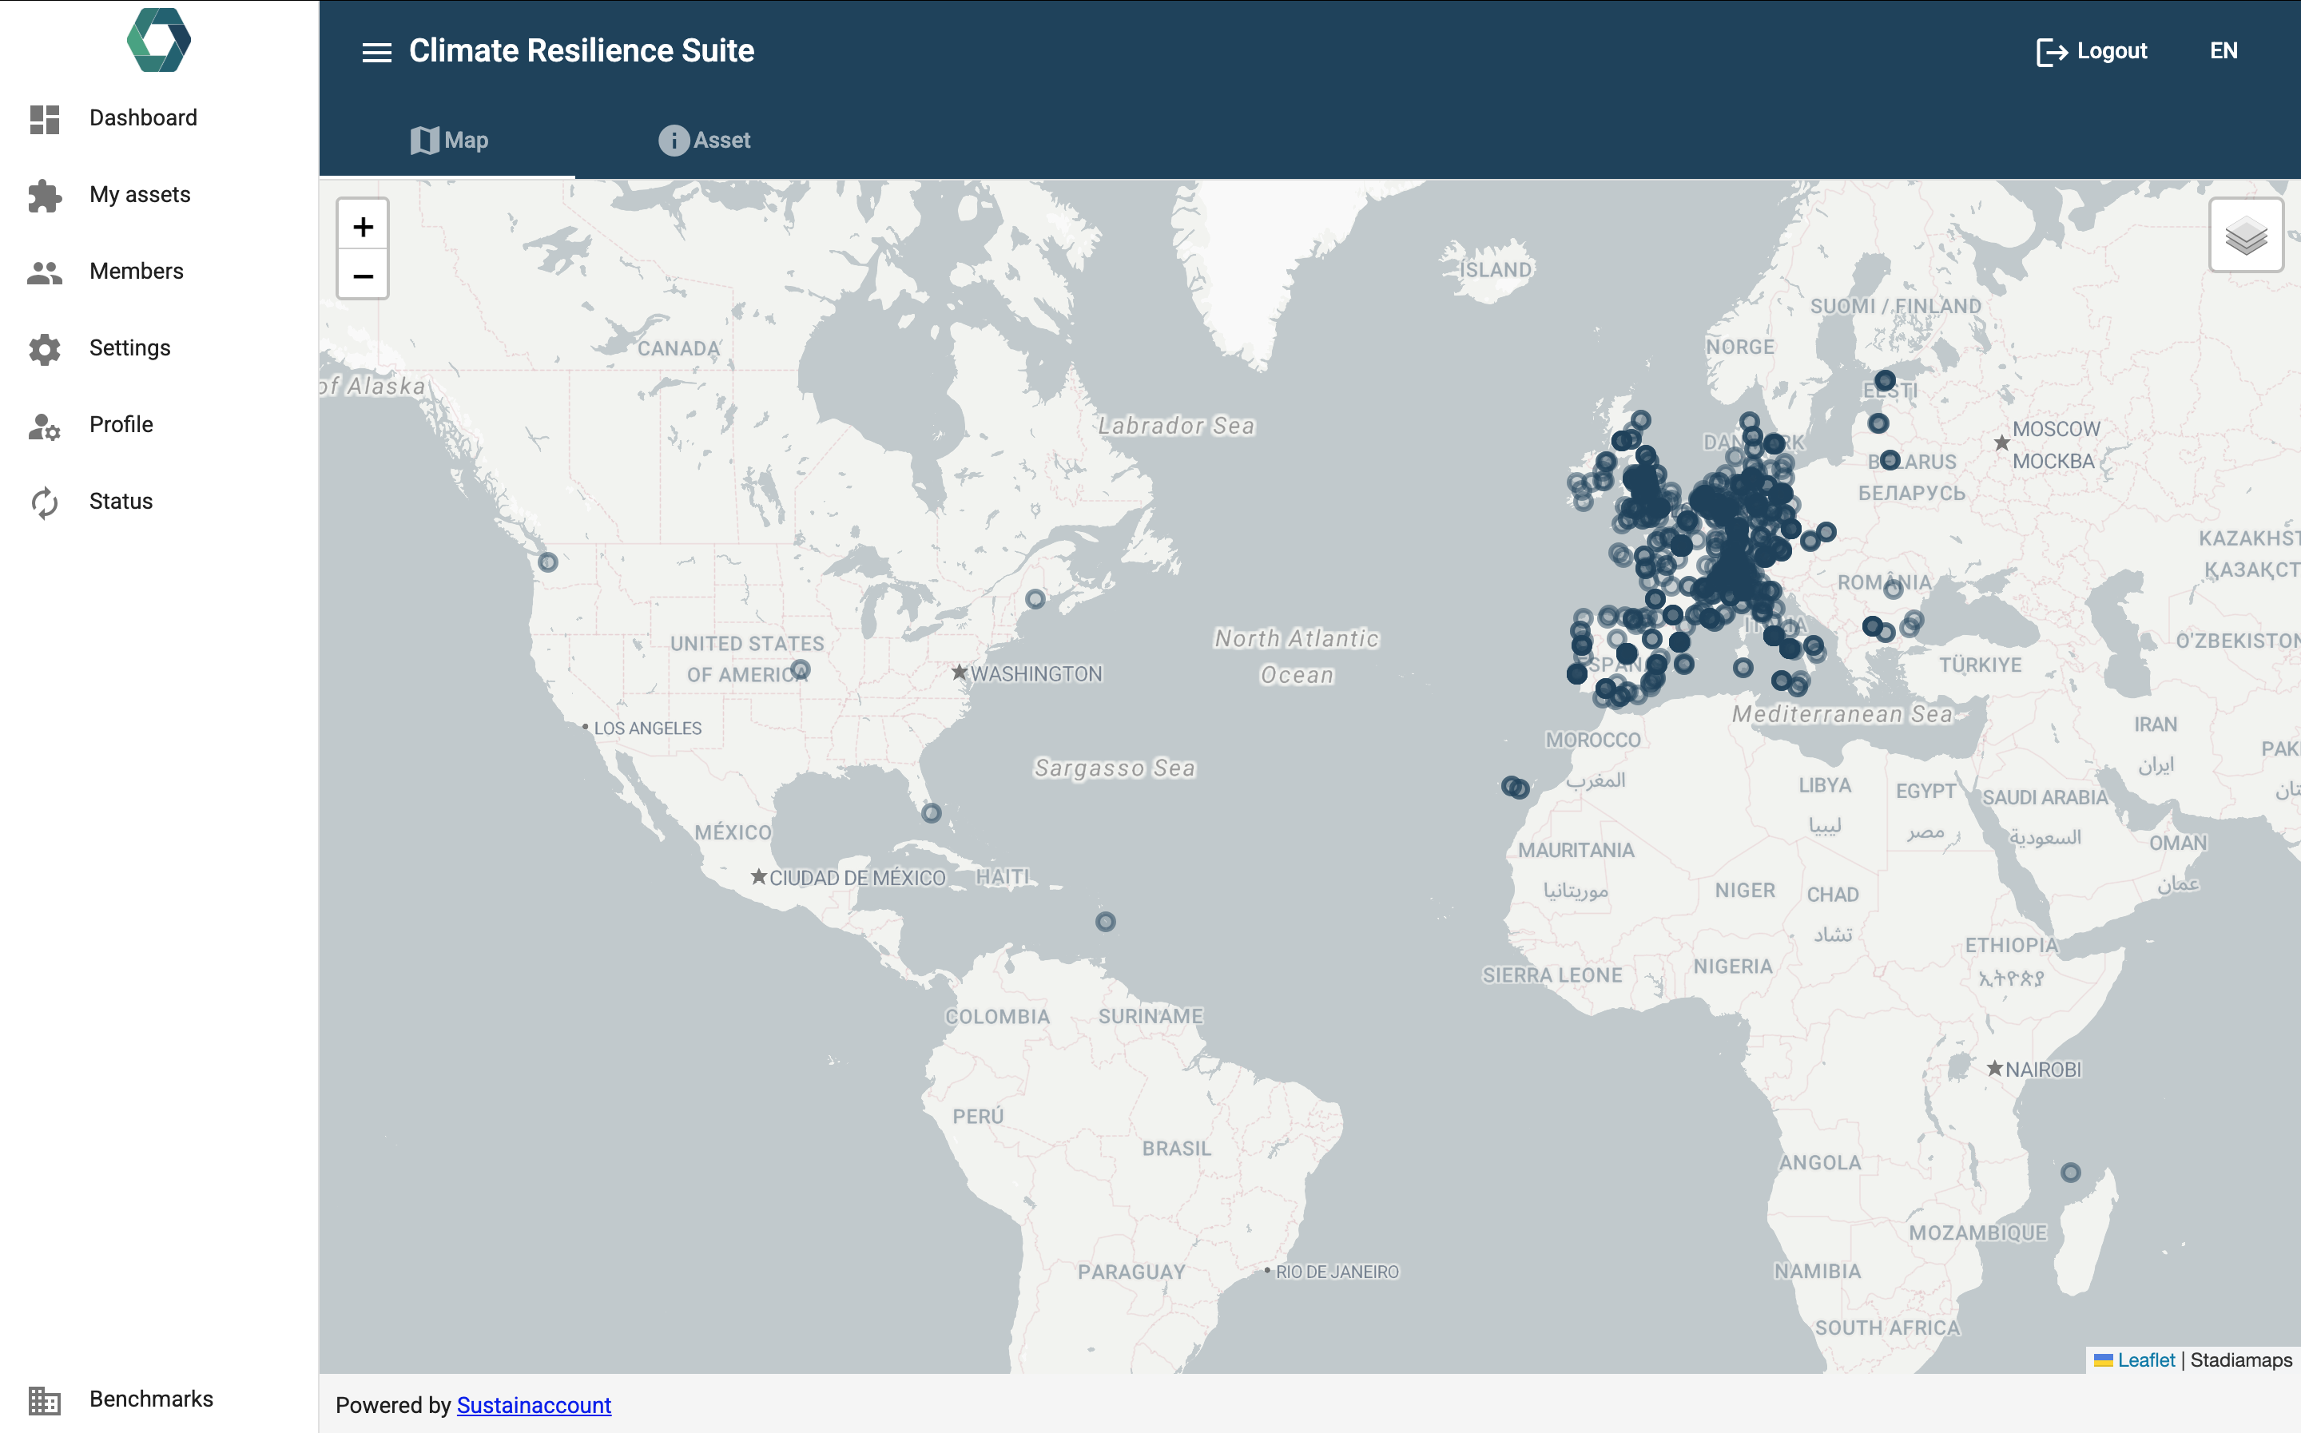This screenshot has height=1433, width=2301.
Task: Click the Status refresh icon
Action: click(45, 502)
